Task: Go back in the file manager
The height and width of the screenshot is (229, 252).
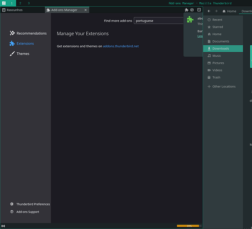Action: click(209, 11)
